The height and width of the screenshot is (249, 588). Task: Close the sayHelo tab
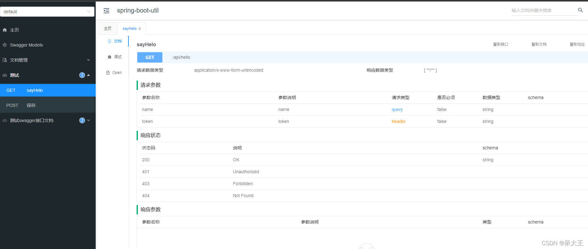tap(140, 29)
